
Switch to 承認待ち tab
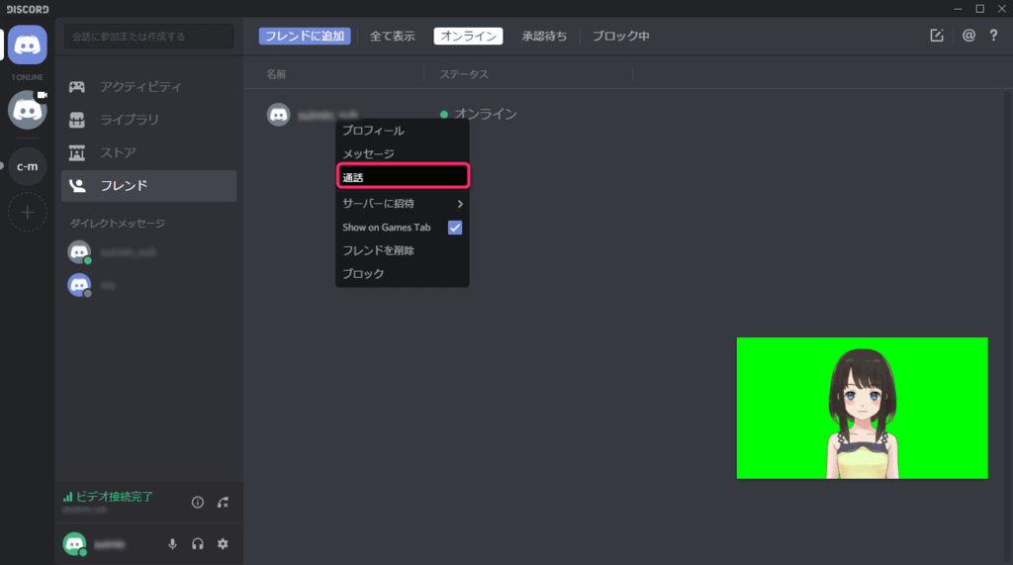pyautogui.click(x=545, y=37)
